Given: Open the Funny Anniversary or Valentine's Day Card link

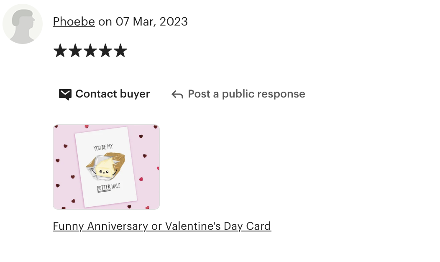Looking at the screenshot, I should (x=162, y=226).
